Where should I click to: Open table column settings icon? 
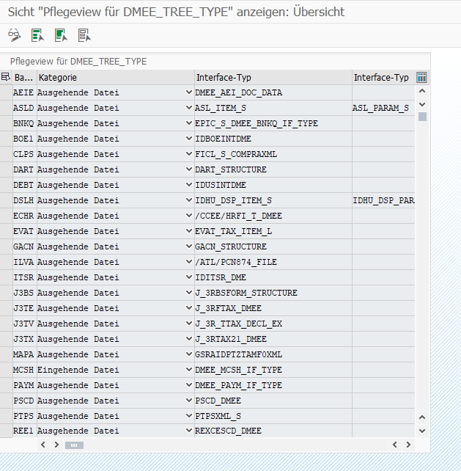click(x=421, y=78)
